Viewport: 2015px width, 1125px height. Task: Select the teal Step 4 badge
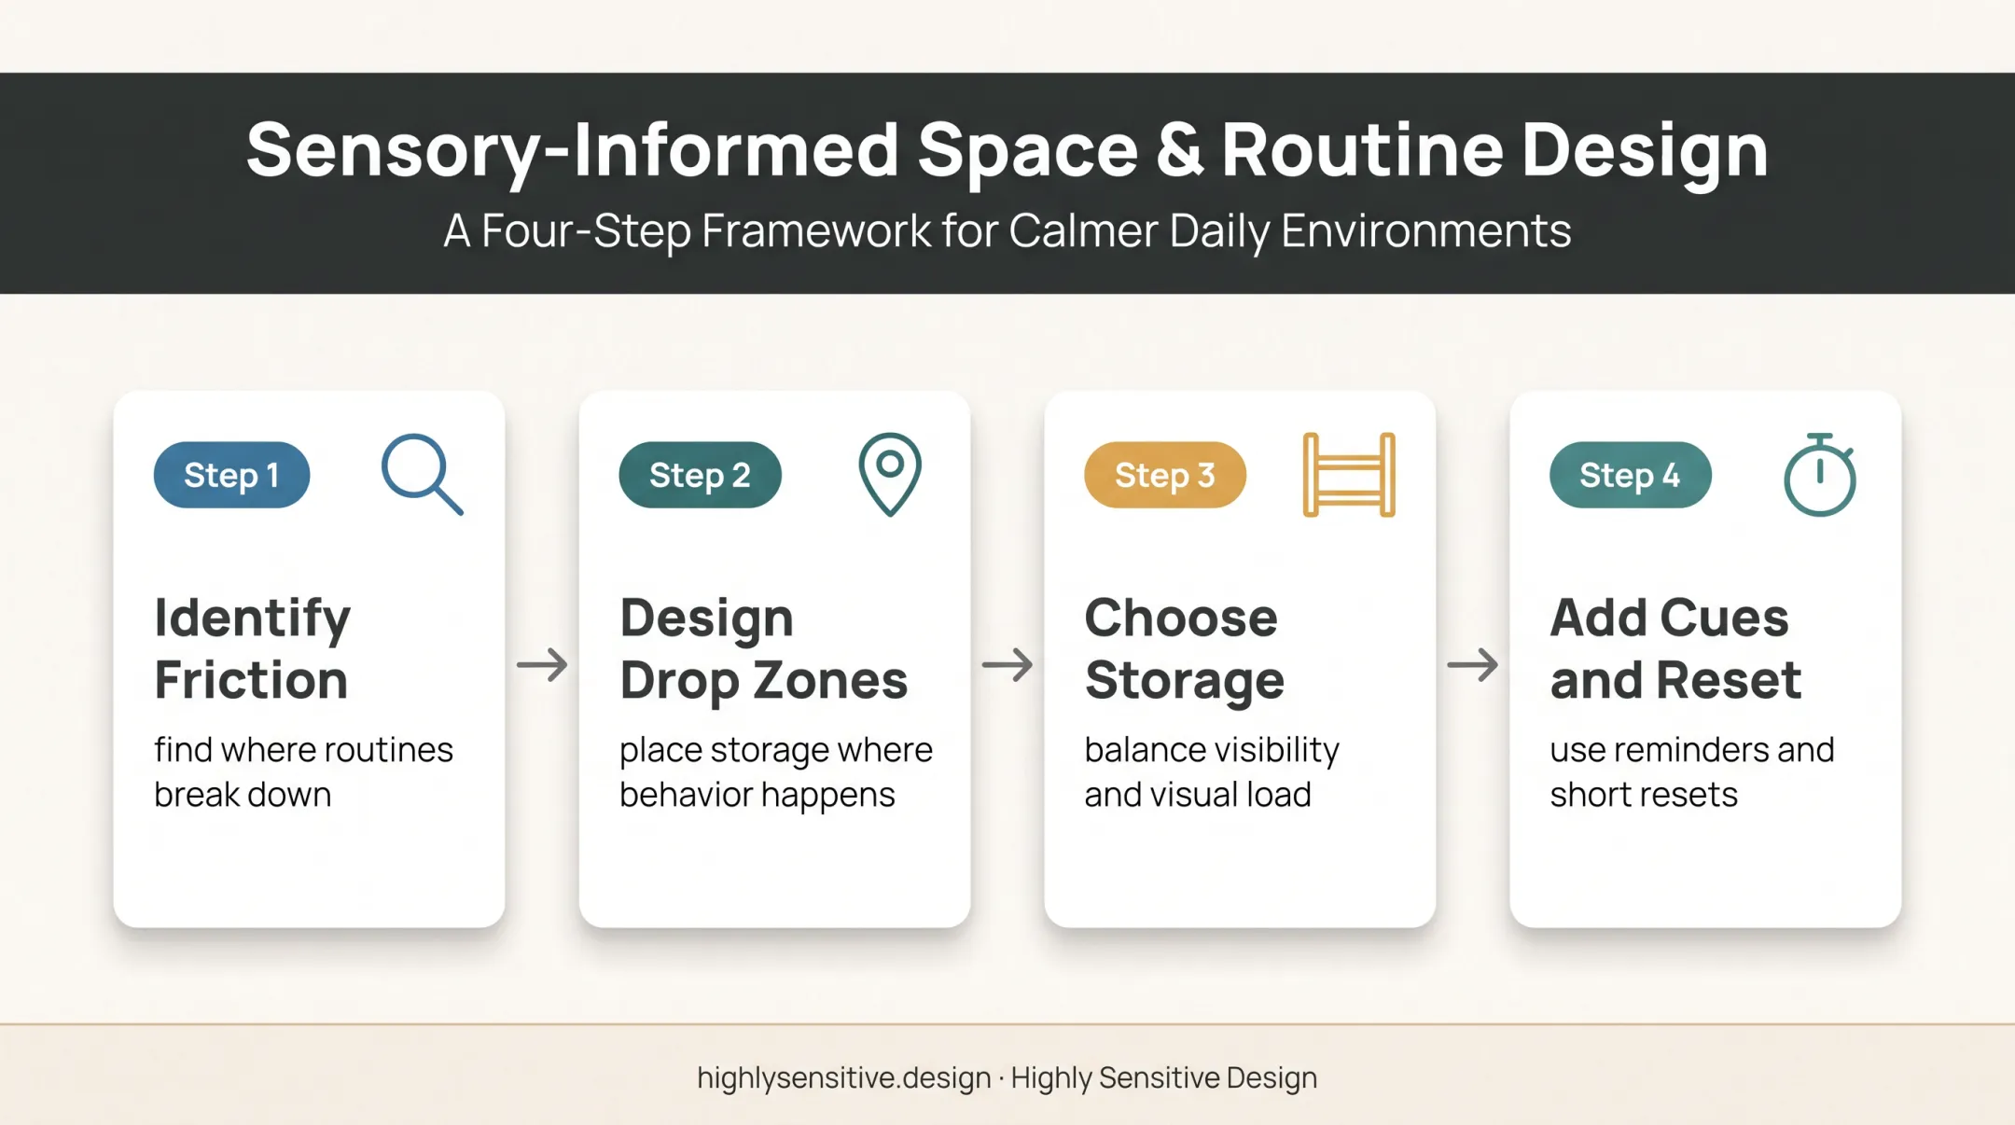[x=1630, y=475]
